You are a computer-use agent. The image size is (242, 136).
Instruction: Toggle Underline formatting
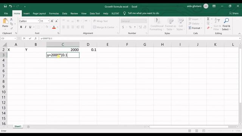30,27
